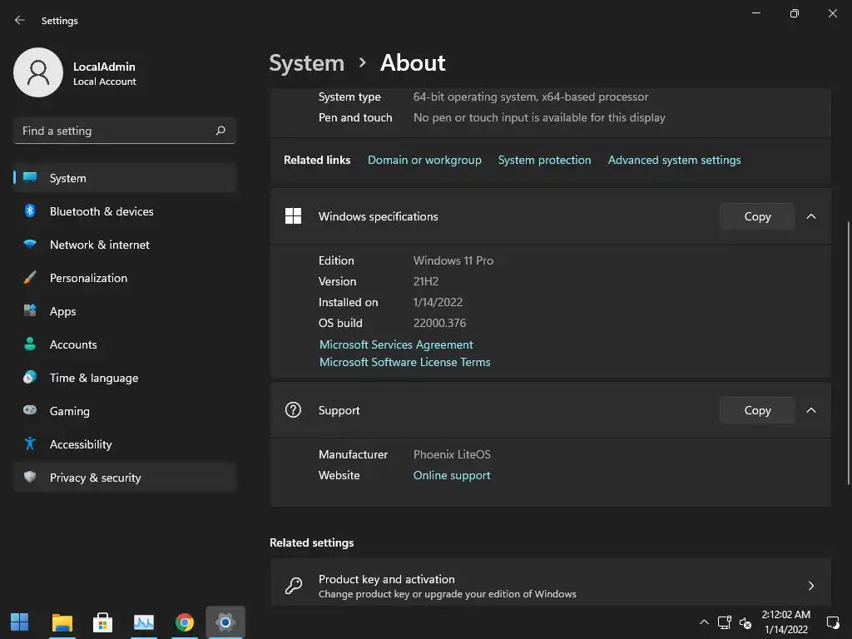Screen dimensions: 852x639
Task: Click the Accessibility figure icon
Action: 30,444
